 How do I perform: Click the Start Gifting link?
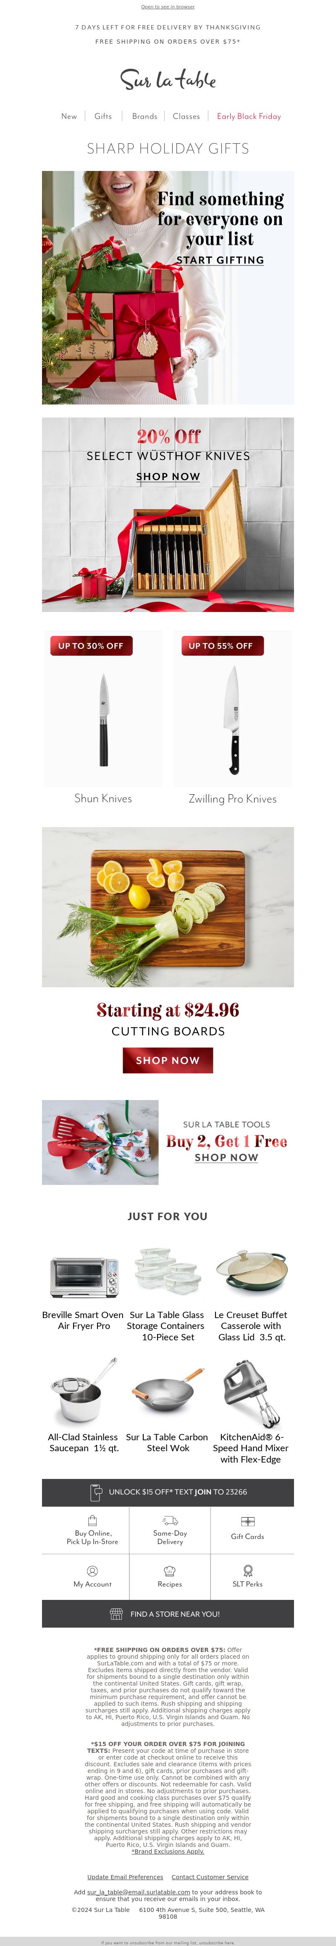pyautogui.click(x=220, y=260)
